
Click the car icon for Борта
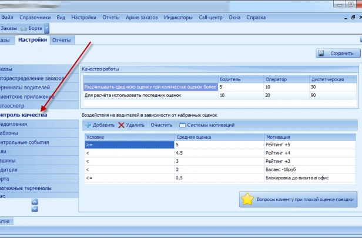coord(24,28)
